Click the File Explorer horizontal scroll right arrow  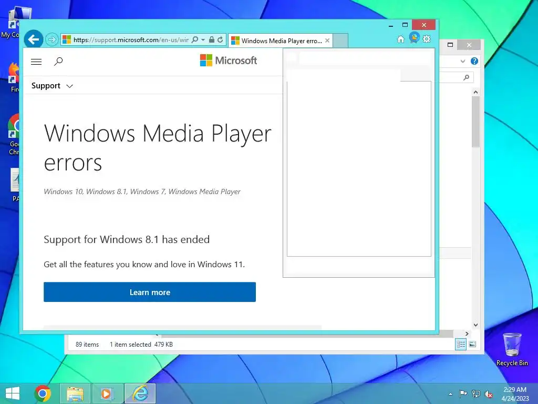[467, 334]
